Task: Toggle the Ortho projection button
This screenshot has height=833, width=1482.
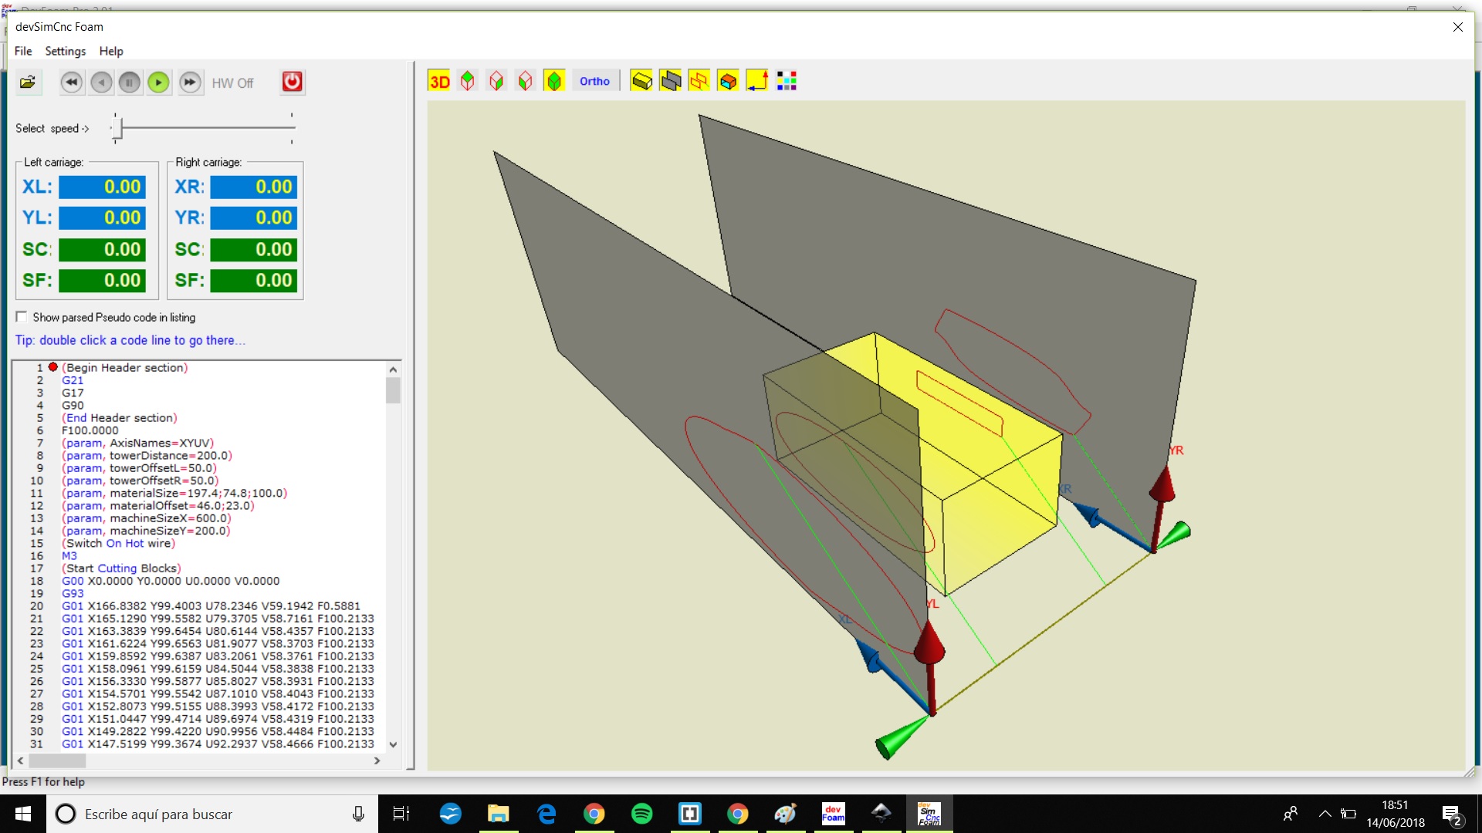Action: (594, 81)
